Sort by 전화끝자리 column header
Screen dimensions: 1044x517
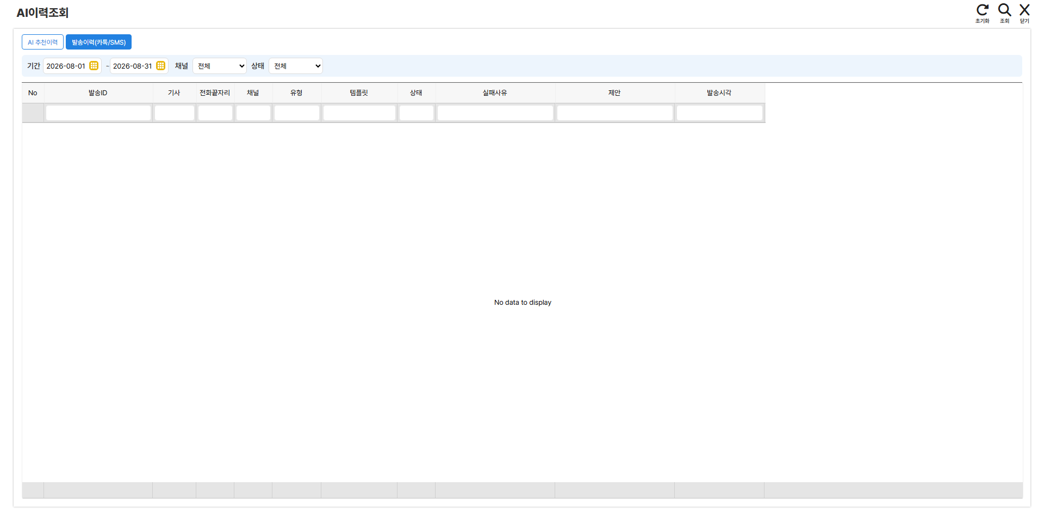(215, 93)
